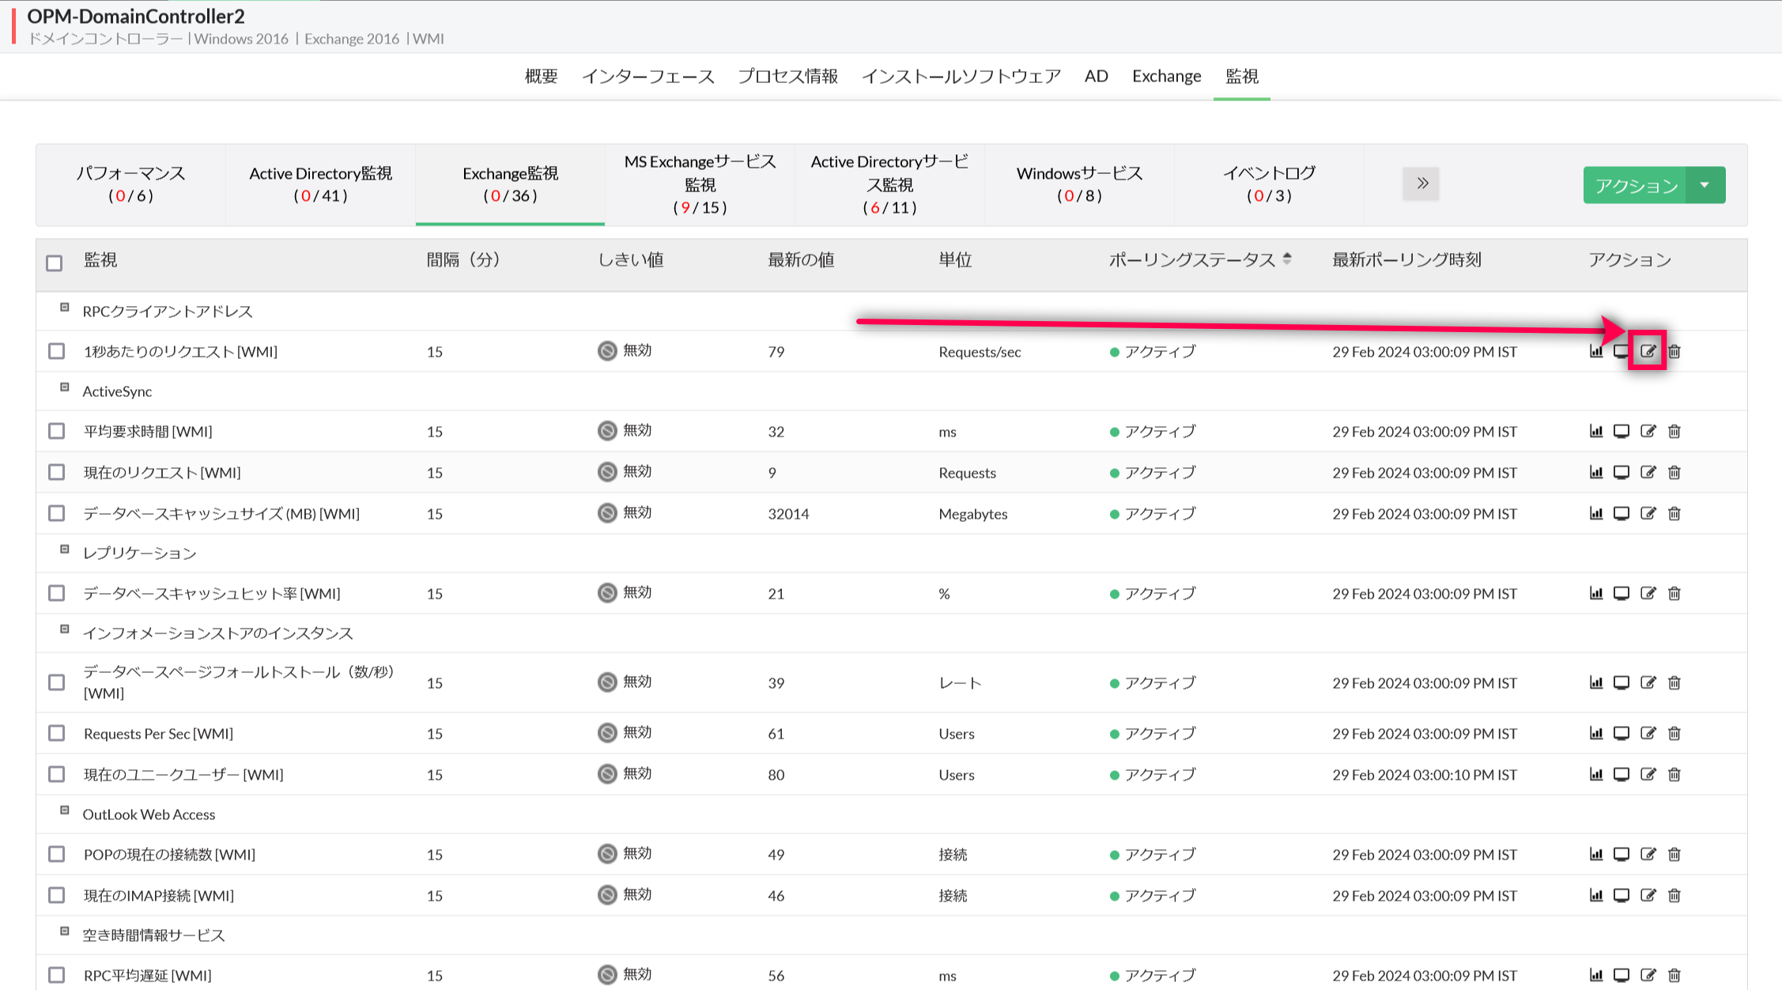Screen dimensions: 1782x990
Task: Collapse the RPCクライアントアドレス group
Action: [x=65, y=308]
